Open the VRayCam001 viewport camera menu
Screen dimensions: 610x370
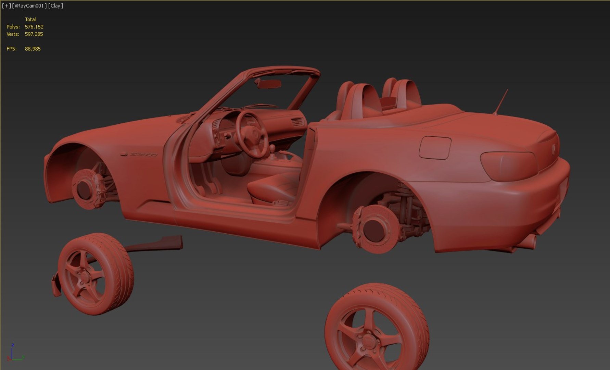pos(29,6)
